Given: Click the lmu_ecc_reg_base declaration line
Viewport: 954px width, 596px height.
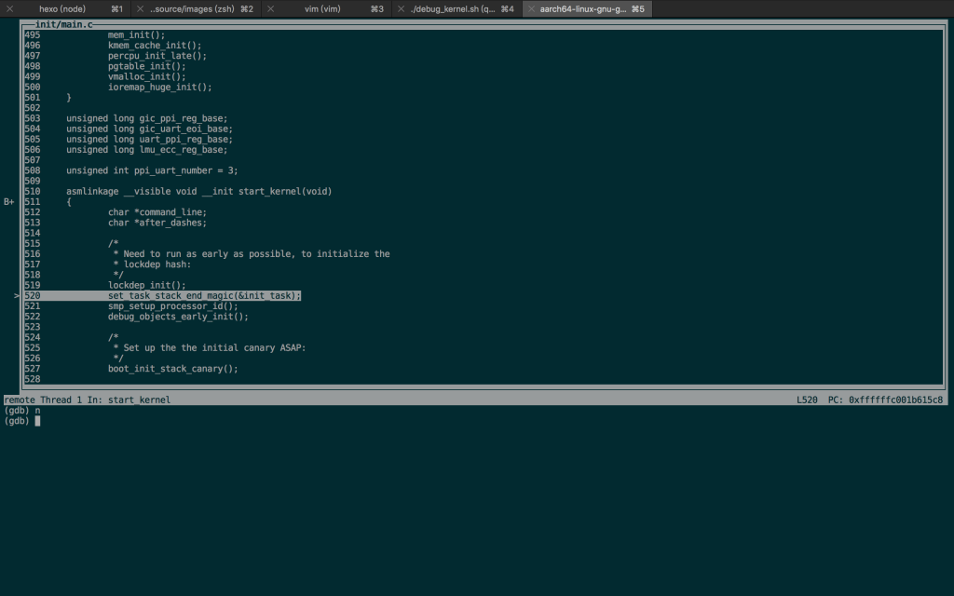Looking at the screenshot, I should (x=146, y=150).
